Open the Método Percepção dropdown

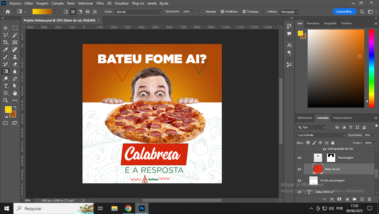(x=289, y=12)
